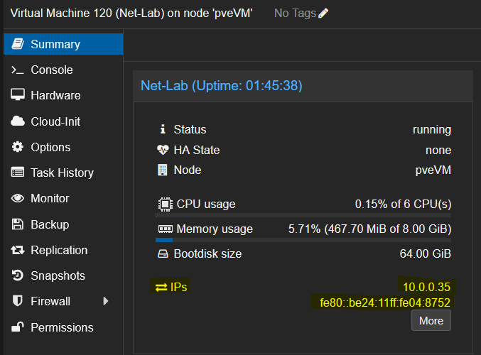This screenshot has width=481, height=355.
Task: Click the Permissions unlock icon
Action: [x=18, y=327]
